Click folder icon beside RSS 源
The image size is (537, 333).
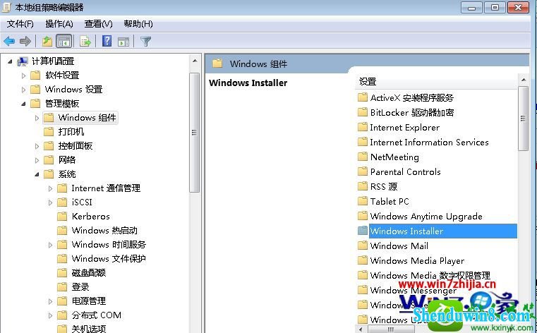pyautogui.click(x=362, y=186)
